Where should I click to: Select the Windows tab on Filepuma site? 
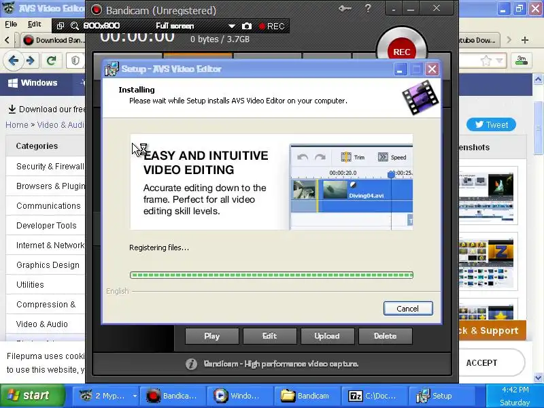(33, 83)
